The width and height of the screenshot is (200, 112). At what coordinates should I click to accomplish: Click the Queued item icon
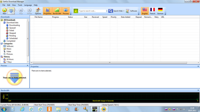tap(7, 28)
